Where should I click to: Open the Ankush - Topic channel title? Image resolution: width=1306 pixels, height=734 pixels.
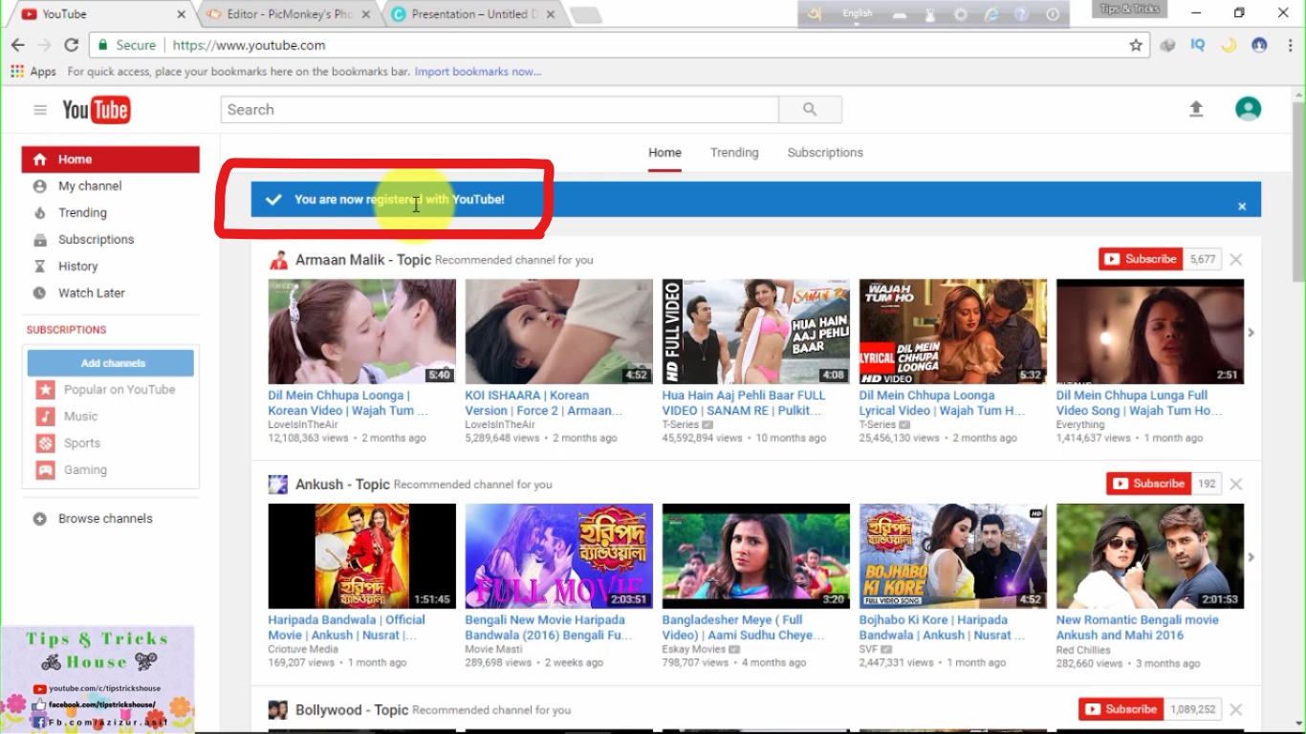pyautogui.click(x=342, y=485)
